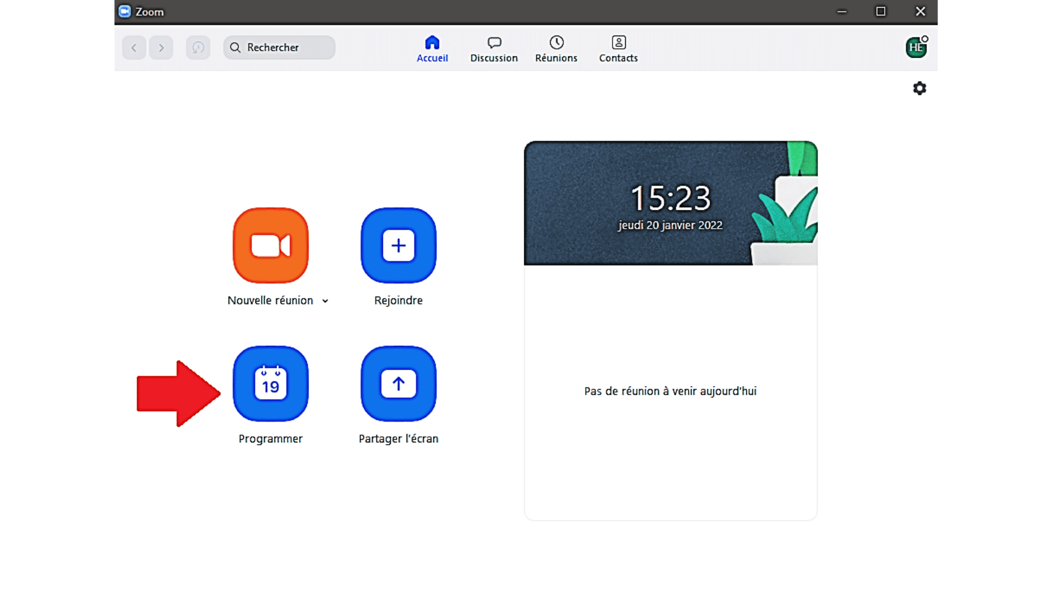This screenshot has height=592, width=1052.
Task: Open the Réunions tab
Action: 556,49
